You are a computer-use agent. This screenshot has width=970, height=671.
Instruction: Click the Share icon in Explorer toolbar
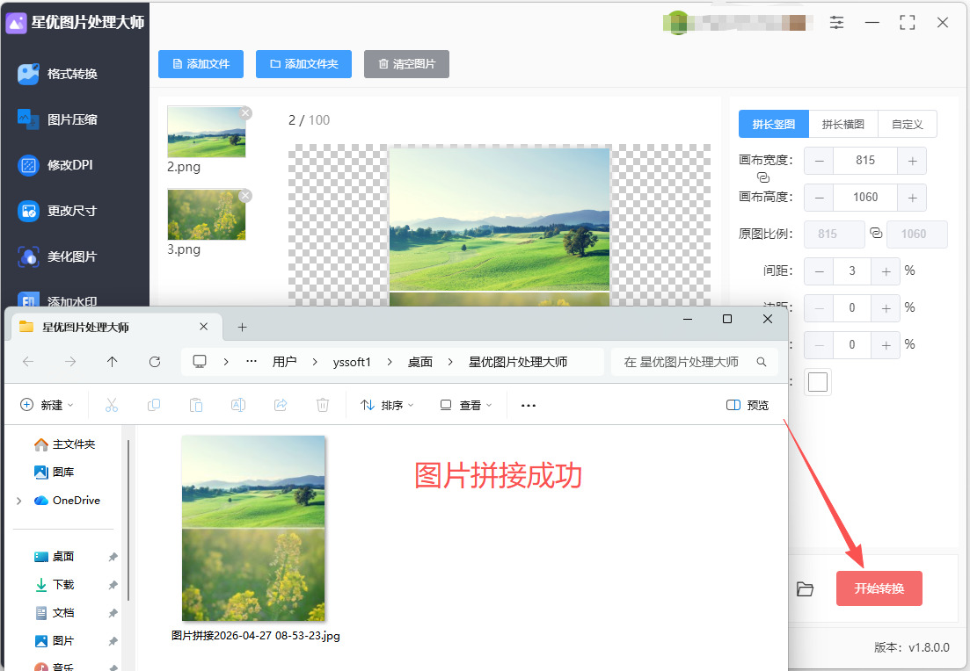pos(281,405)
